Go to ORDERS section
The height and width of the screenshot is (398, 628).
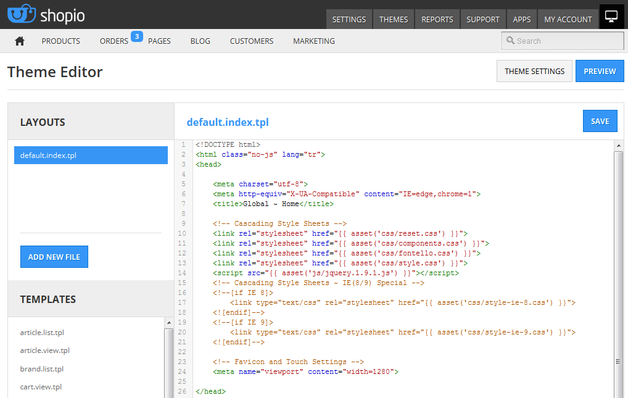tap(114, 41)
